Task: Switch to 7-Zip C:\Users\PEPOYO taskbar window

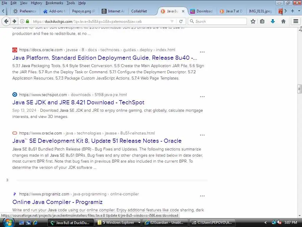Action: click(212, 223)
